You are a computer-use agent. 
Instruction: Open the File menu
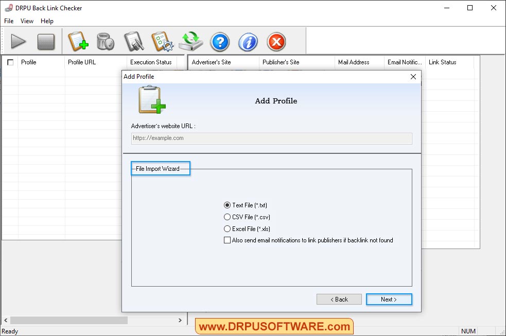[x=8, y=21]
